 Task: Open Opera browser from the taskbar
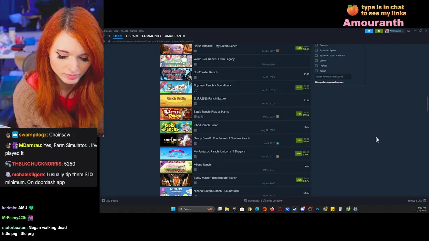tap(280, 209)
